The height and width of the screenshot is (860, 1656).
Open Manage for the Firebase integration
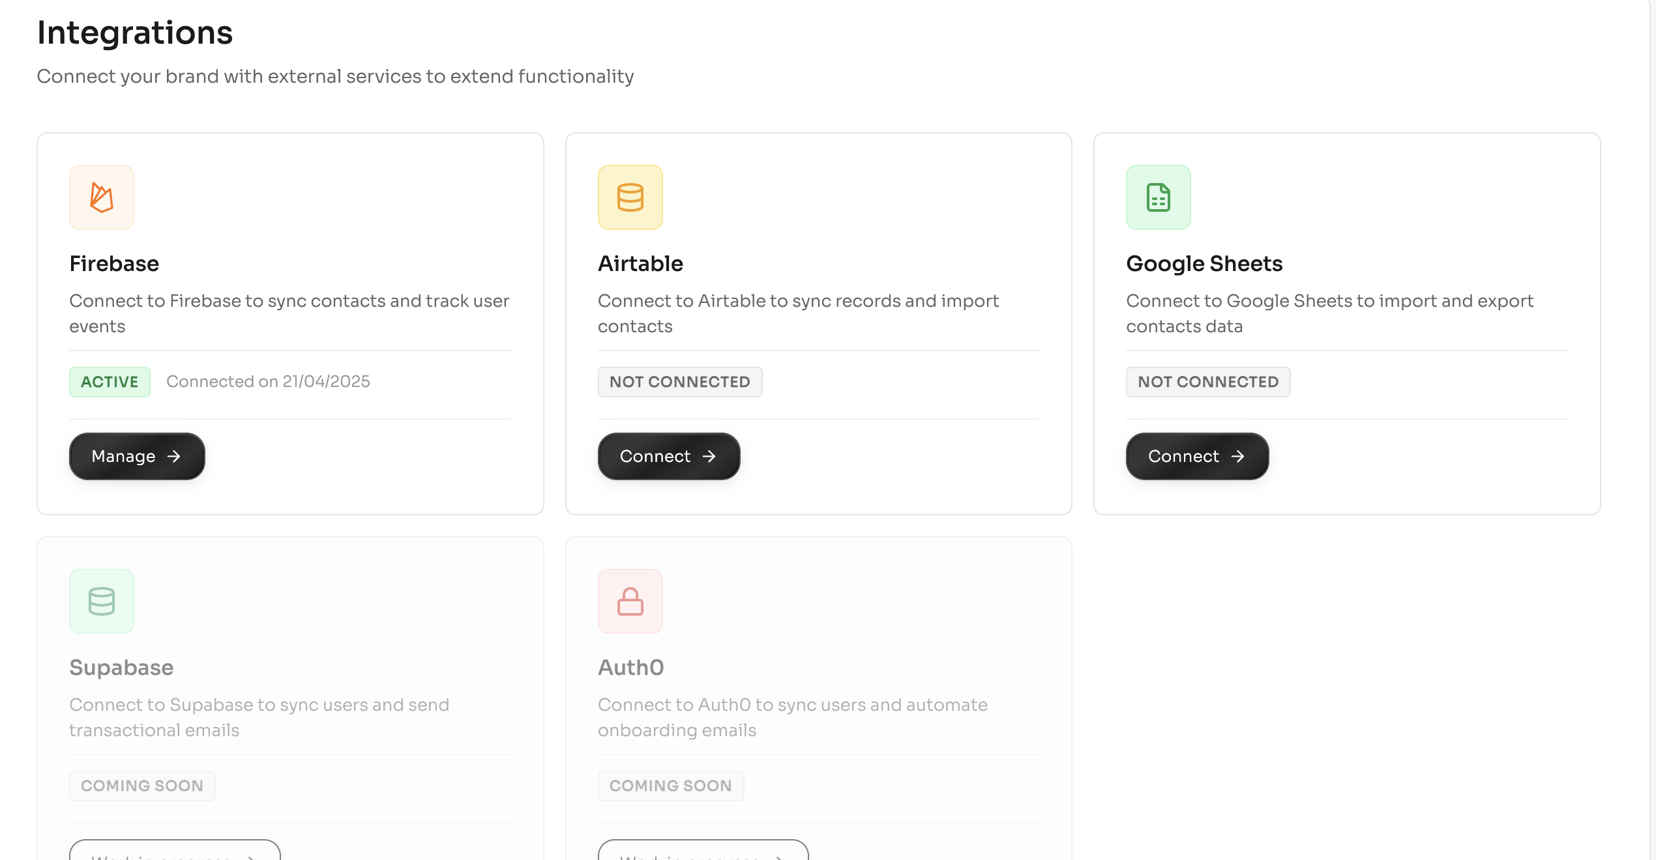coord(136,456)
